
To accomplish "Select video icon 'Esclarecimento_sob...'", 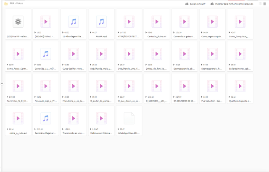I will tap(240, 54).
